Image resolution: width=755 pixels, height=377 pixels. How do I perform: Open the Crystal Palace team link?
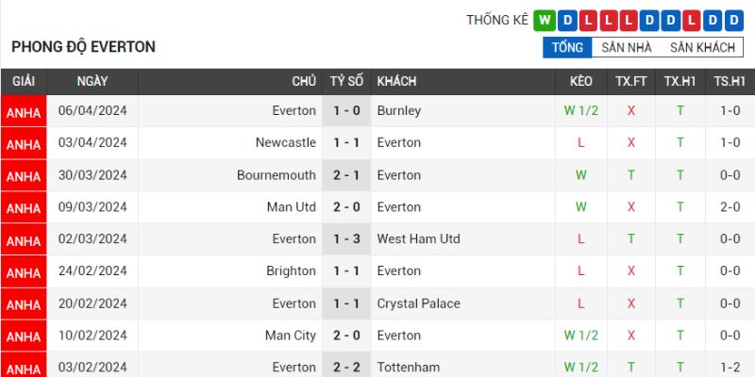pos(418,303)
